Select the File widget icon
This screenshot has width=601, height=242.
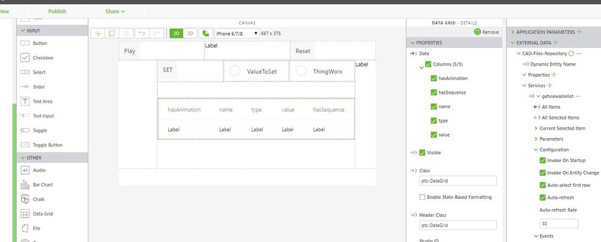[x=25, y=228]
